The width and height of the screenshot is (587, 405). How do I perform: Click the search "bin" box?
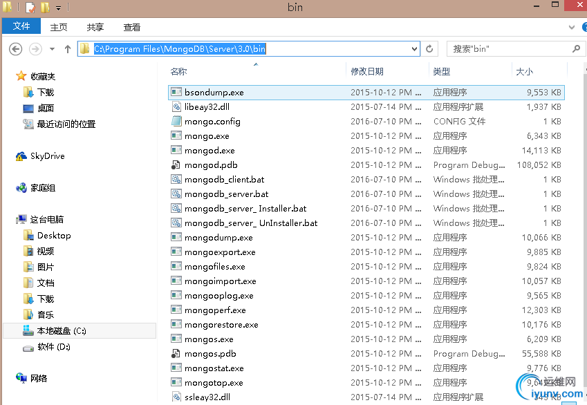coord(516,48)
